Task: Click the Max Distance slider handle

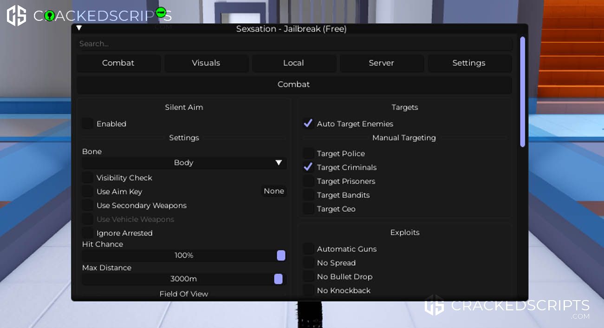Action: click(278, 279)
